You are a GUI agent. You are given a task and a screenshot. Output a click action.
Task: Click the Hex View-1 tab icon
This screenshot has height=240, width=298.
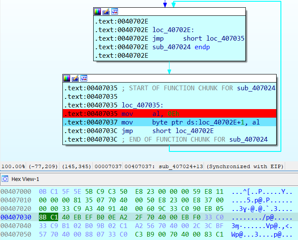coord(5,179)
